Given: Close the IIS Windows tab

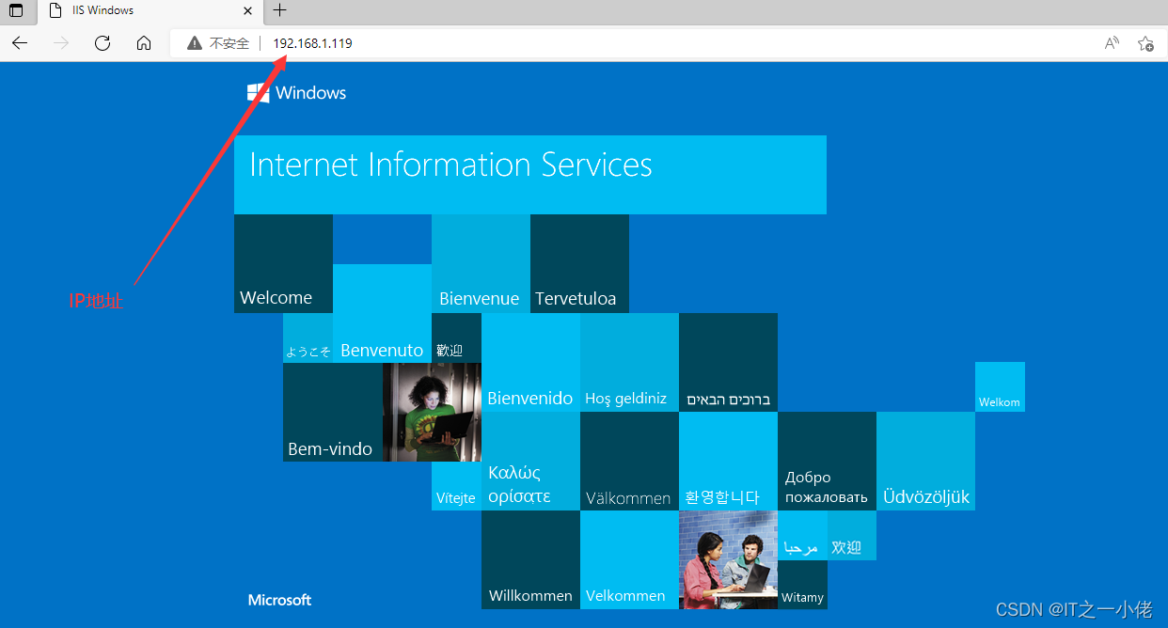Looking at the screenshot, I should pos(248,11).
